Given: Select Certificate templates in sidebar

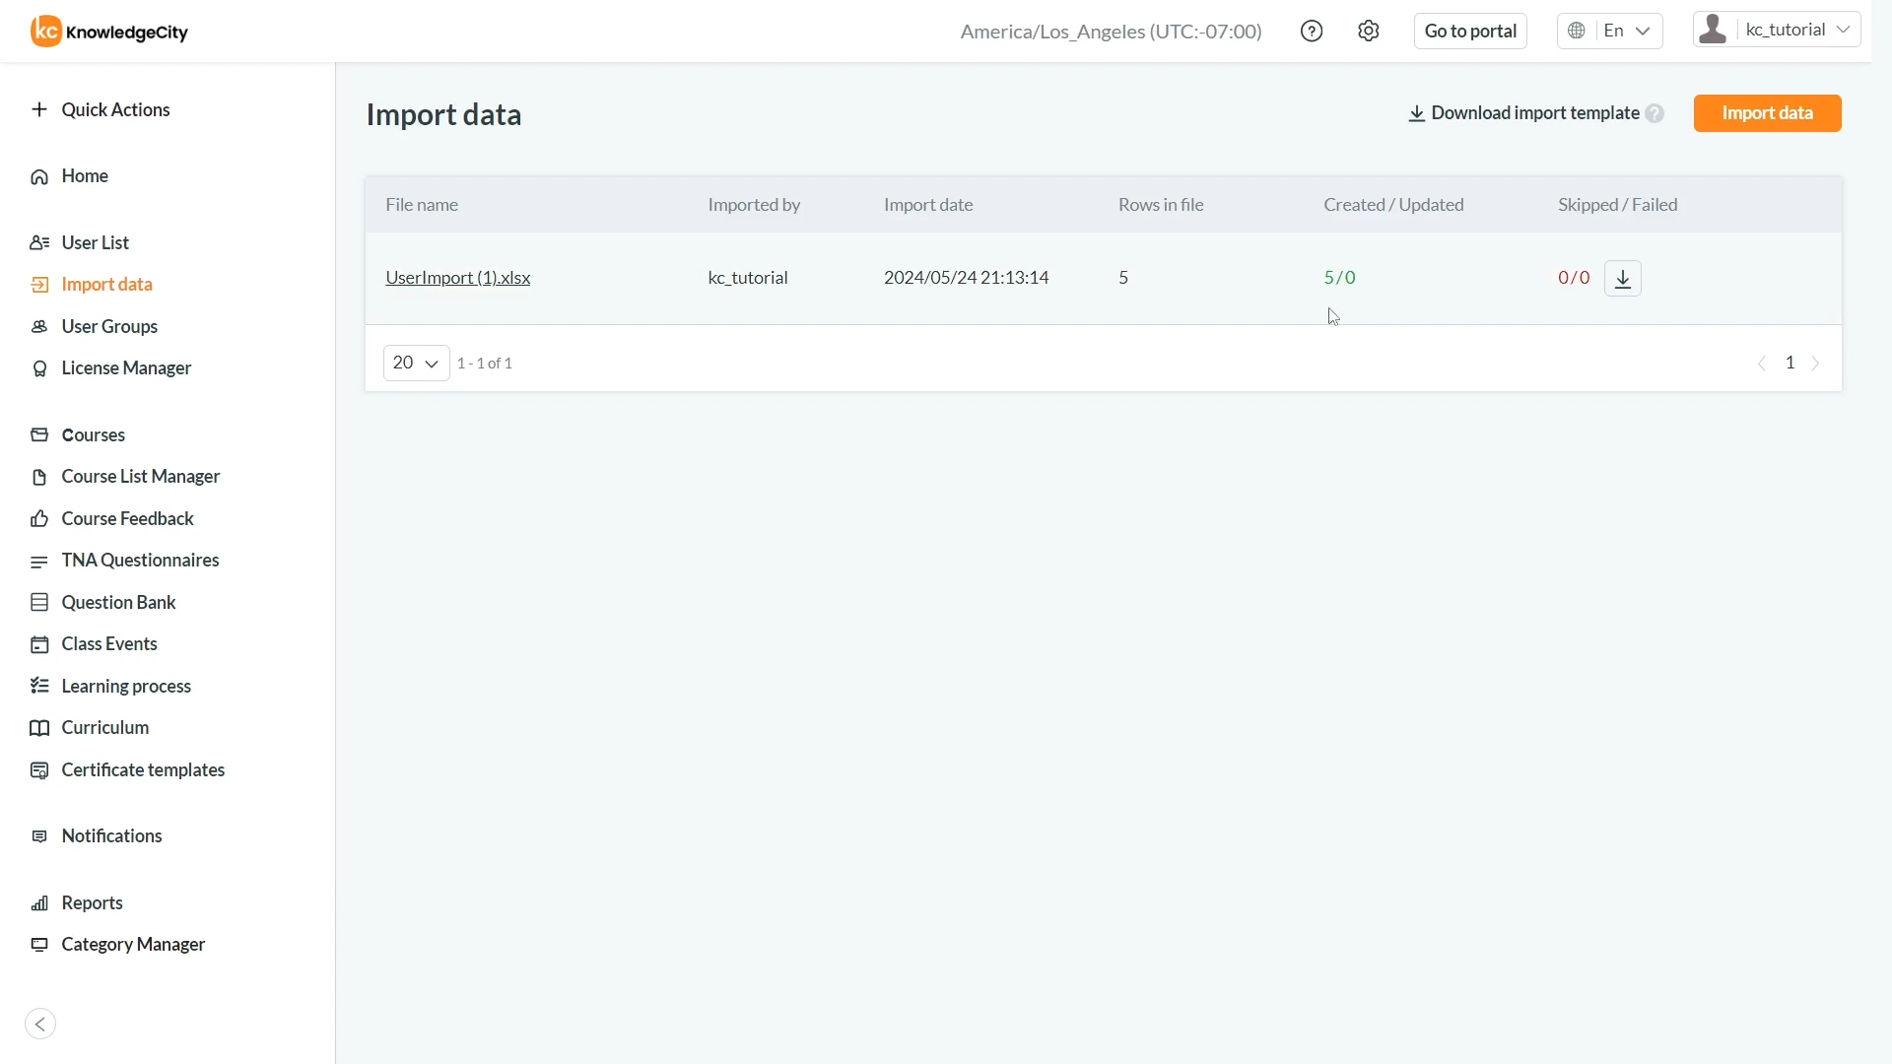Looking at the screenshot, I should point(143,770).
